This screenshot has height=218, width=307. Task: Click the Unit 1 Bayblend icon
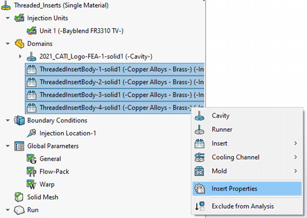coord(31,31)
